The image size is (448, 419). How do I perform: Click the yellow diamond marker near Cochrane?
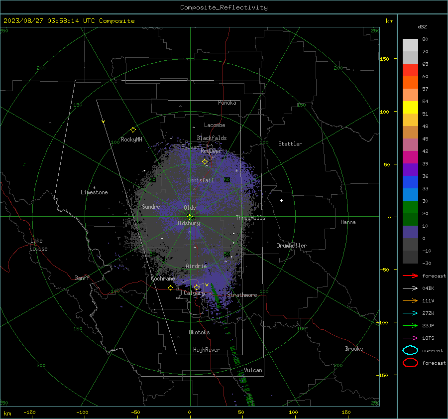coord(170,288)
